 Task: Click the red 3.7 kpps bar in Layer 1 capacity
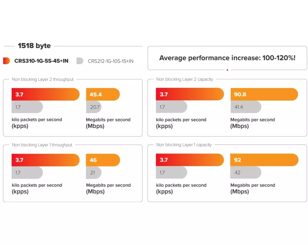pyautogui.click(x=190, y=160)
